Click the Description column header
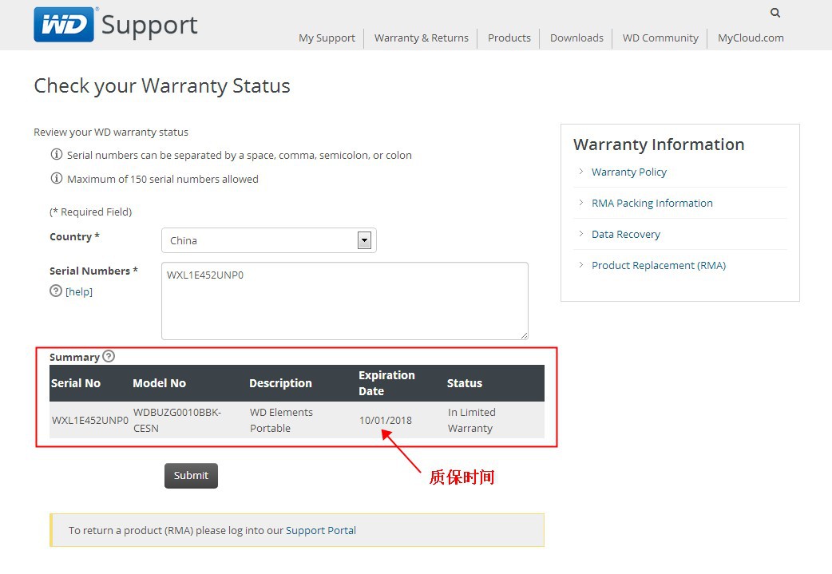 281,383
